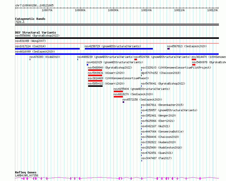Click the Cytogenetic Bands track title
The image size is (226, 181).
point(30,19)
